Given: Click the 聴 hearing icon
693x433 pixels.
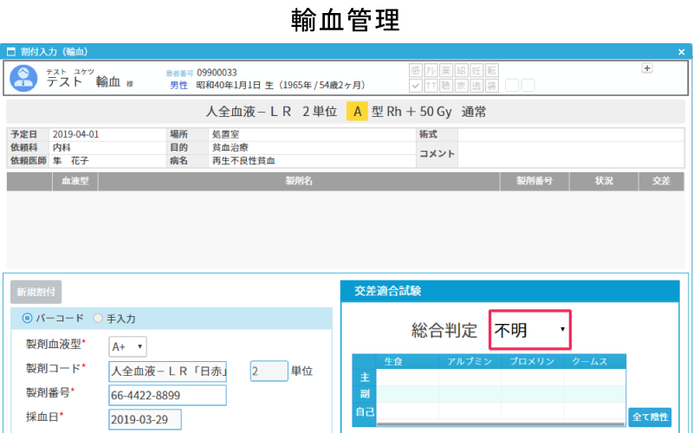Looking at the screenshot, I should coord(446,85).
